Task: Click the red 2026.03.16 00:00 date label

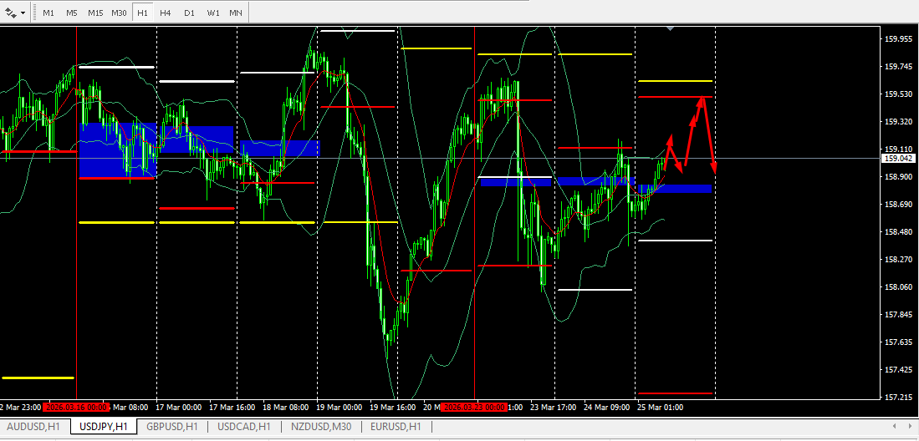Action: click(x=76, y=407)
